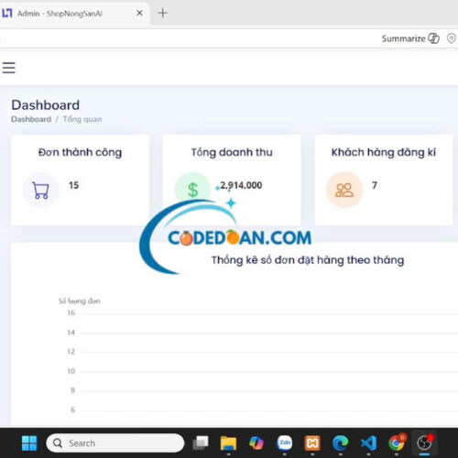Click the successful orders value 15
This screenshot has width=458, height=458.
[x=73, y=185]
